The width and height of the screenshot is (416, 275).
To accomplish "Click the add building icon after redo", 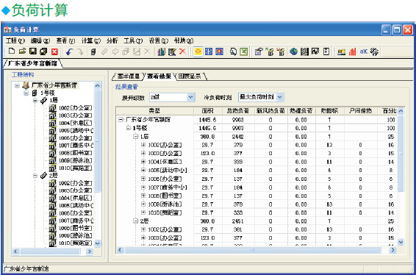I will [x=93, y=51].
